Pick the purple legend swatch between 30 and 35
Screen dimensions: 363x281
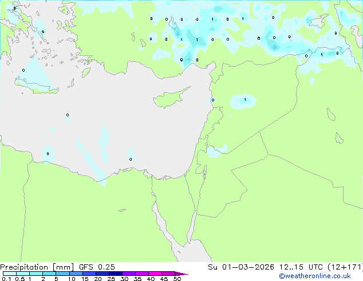click(x=129, y=274)
